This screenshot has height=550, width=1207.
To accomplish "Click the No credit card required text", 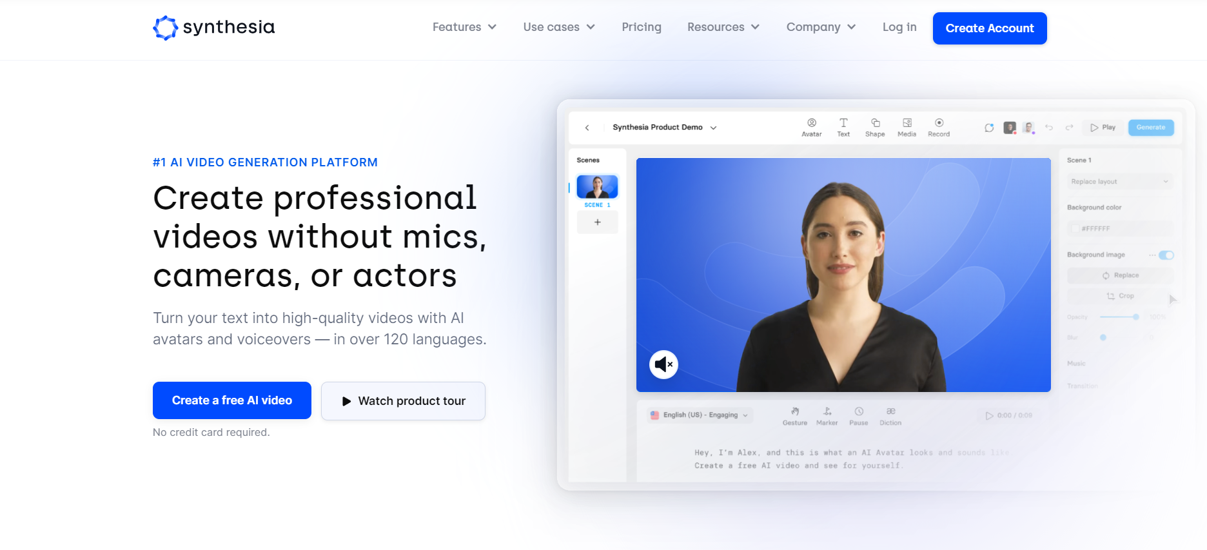I will (211, 433).
